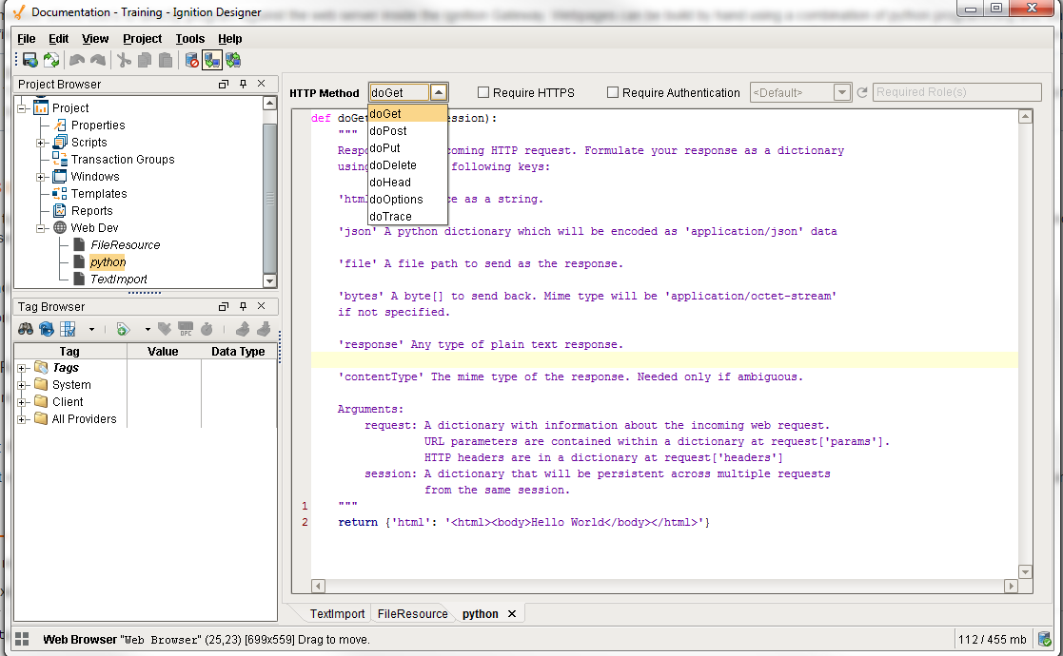The image size is (1063, 656).
Task: Refresh tag providers in the Tag Browser toolbar
Action: coord(47,328)
